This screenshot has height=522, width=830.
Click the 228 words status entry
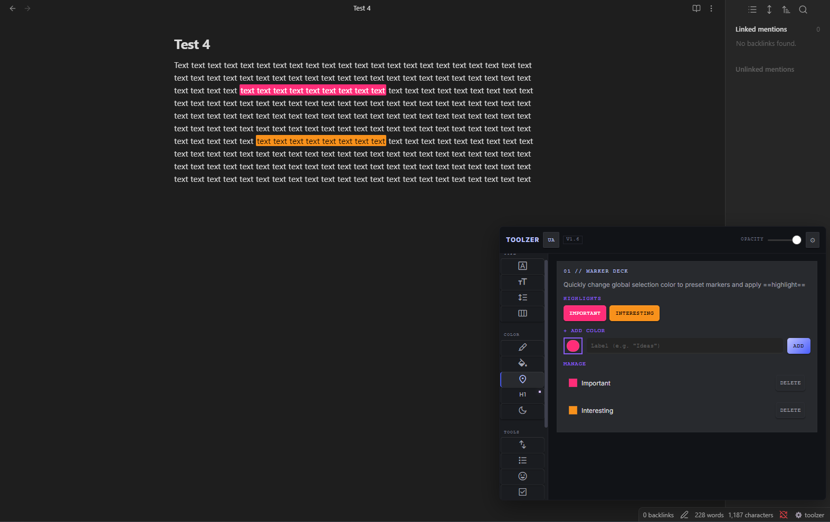click(709, 515)
